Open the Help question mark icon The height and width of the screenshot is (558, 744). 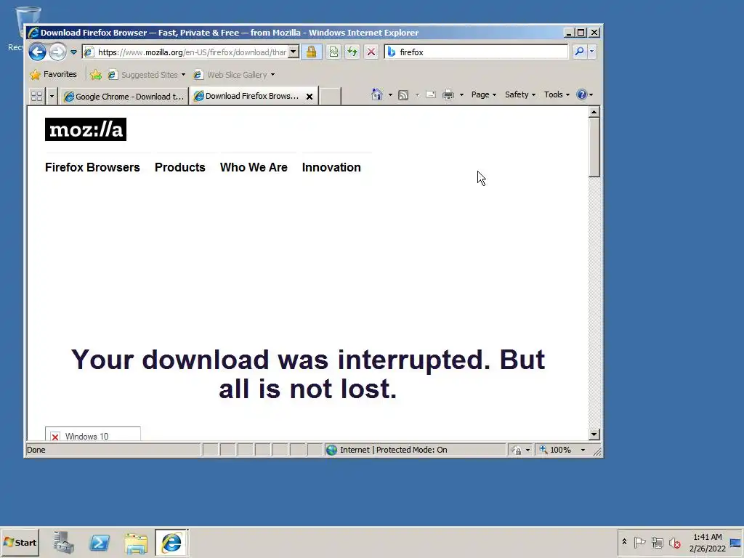pos(585,94)
